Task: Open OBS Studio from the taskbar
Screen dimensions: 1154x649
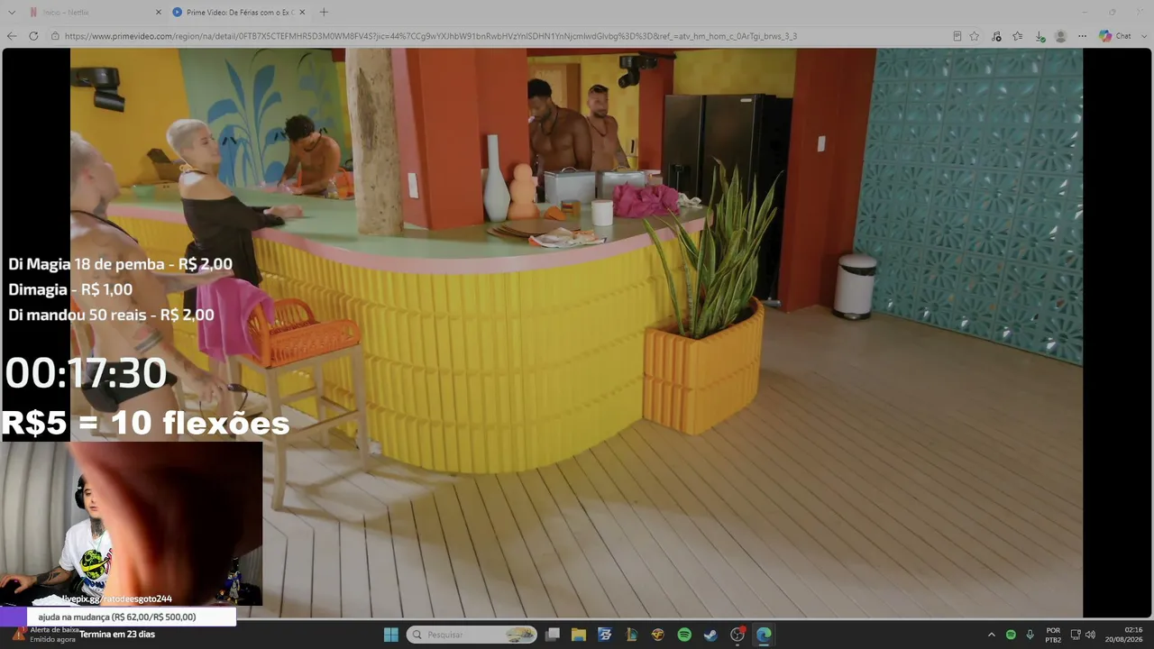Action: [x=737, y=635]
